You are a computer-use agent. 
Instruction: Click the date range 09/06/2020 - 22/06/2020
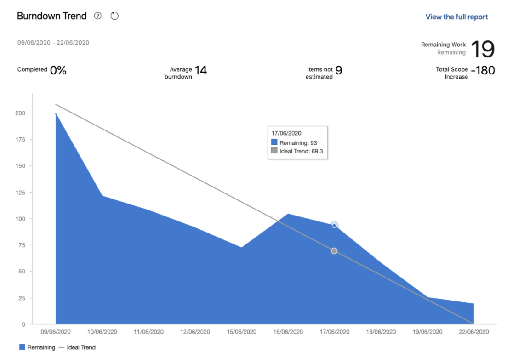53,43
